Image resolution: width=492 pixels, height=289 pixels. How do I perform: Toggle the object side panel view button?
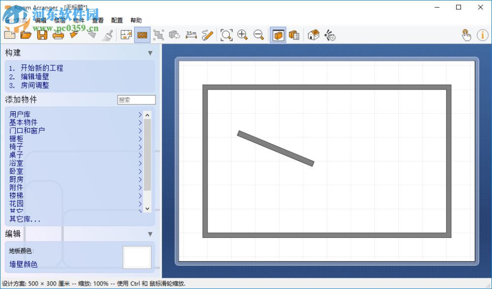(278, 35)
